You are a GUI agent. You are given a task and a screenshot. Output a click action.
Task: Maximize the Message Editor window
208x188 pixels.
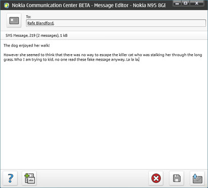pyautogui.click(x=185, y=3)
